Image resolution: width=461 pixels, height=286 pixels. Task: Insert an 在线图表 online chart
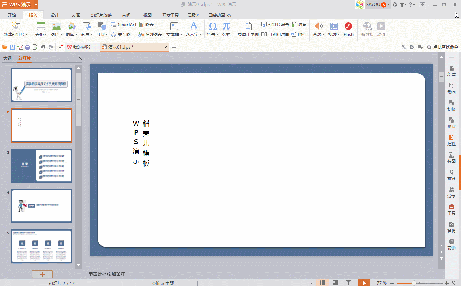click(150, 34)
